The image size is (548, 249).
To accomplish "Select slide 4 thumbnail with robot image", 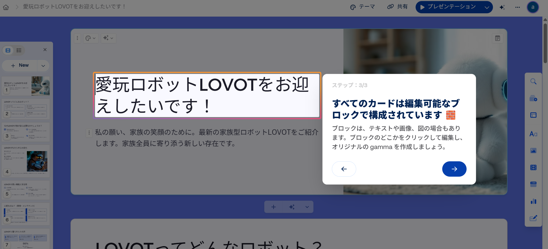I will point(26,161).
